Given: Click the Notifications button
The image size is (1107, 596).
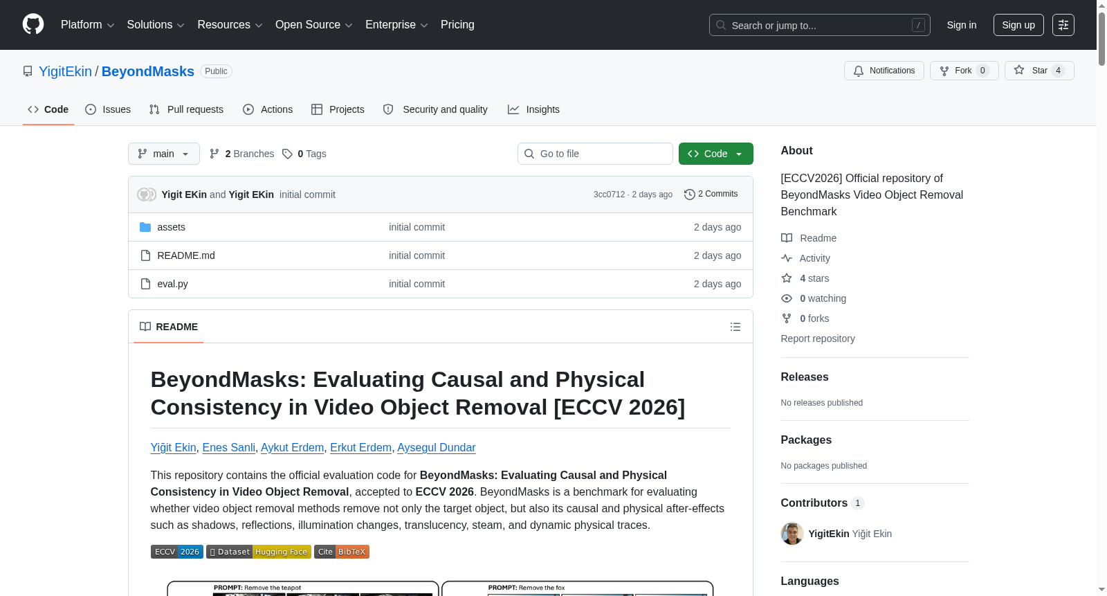Looking at the screenshot, I should click(x=884, y=71).
